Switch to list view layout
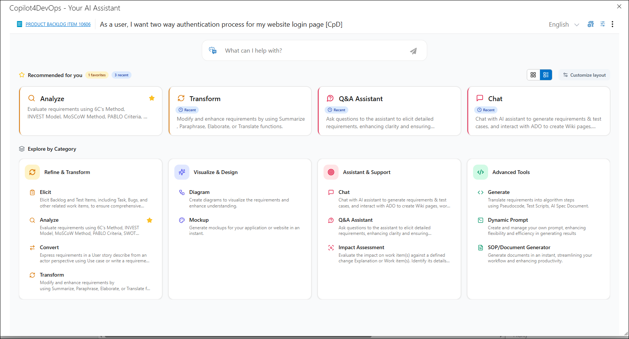 546,75
